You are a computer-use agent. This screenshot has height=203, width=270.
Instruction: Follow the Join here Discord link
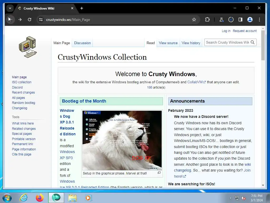[x=212, y=173]
